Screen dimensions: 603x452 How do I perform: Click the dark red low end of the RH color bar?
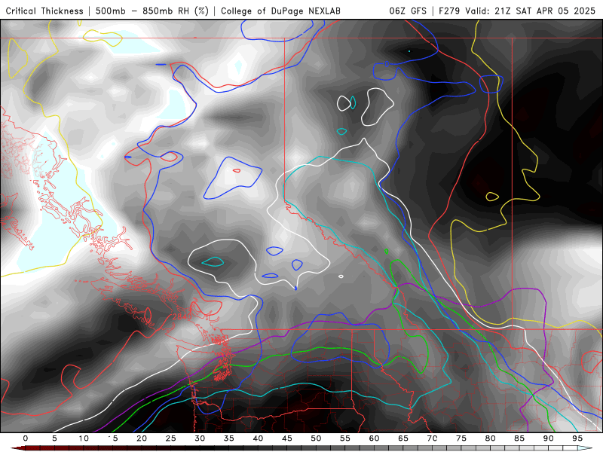click(20, 449)
